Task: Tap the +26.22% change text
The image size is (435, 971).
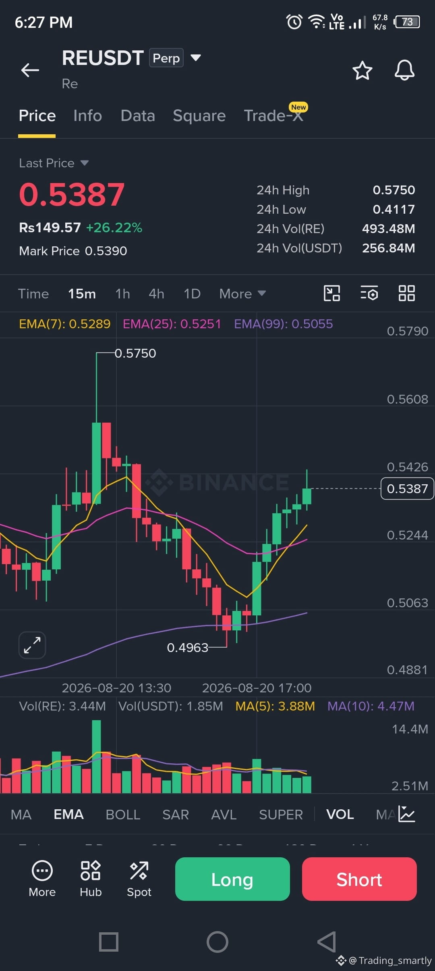Action: point(114,227)
